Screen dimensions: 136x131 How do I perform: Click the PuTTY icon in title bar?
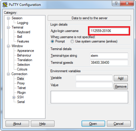(5, 5)
